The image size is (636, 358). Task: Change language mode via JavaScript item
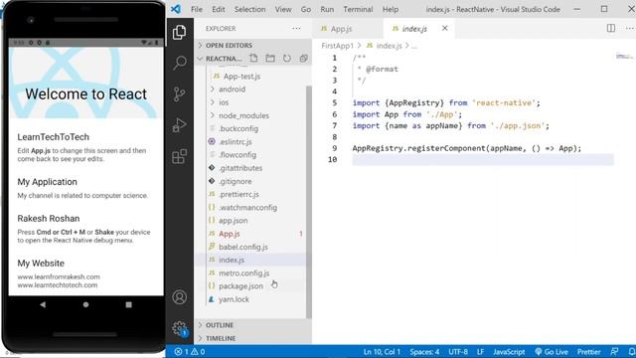509,351
